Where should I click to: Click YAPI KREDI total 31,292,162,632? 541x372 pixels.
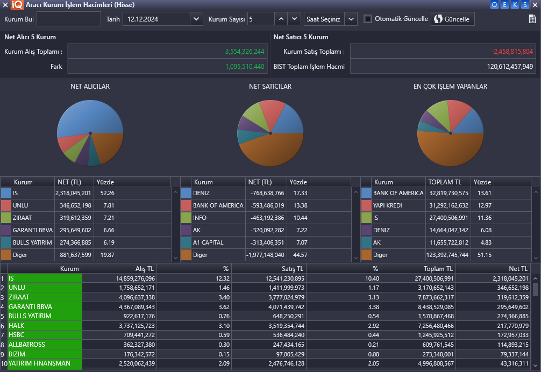pyautogui.click(x=449, y=205)
